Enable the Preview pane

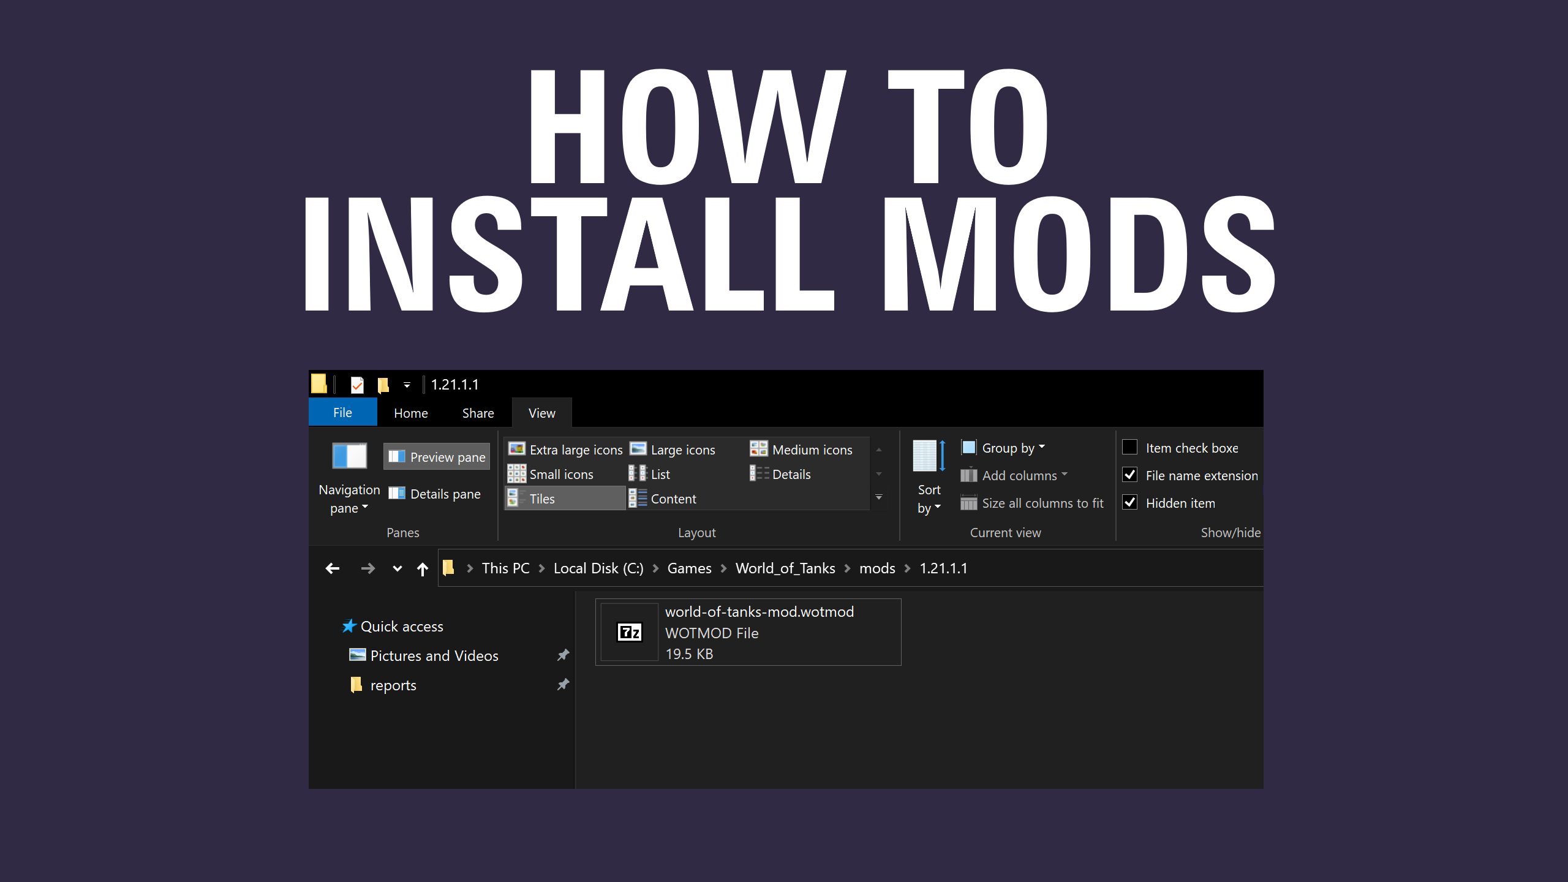coord(436,456)
